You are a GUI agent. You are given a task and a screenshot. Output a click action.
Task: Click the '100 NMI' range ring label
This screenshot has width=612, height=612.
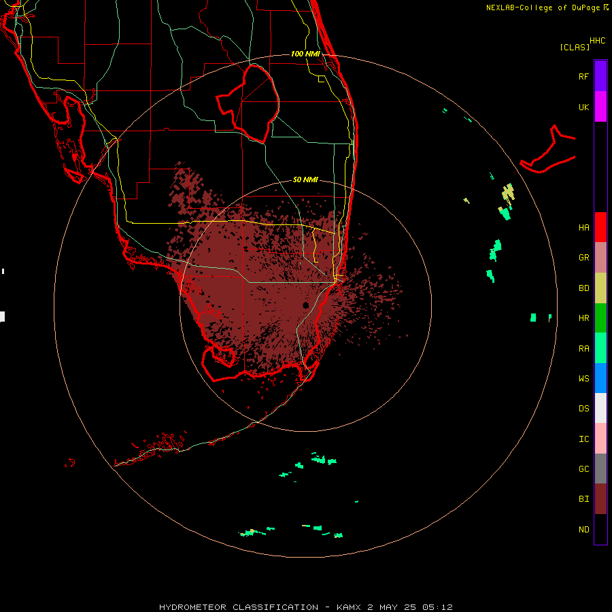305,54
